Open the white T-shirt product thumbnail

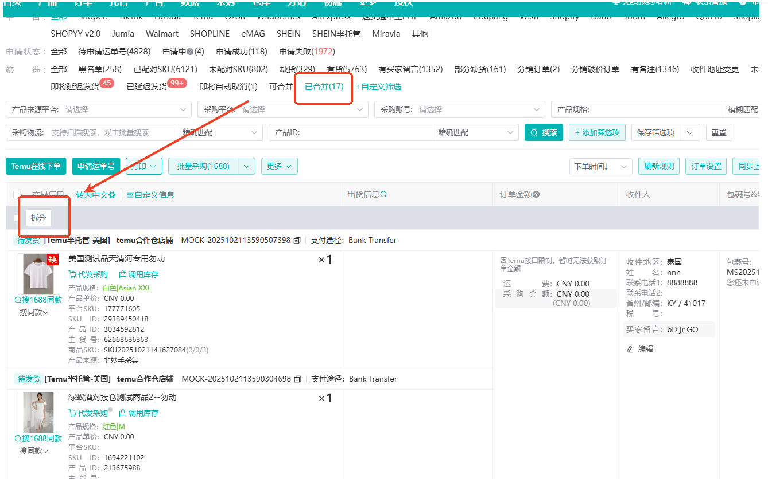pos(38,274)
